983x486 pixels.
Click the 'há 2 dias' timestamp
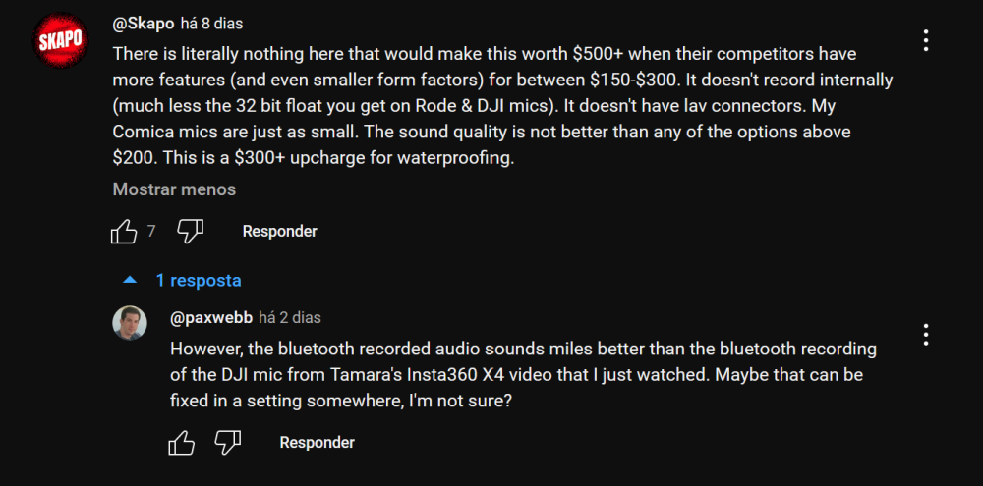tap(290, 318)
